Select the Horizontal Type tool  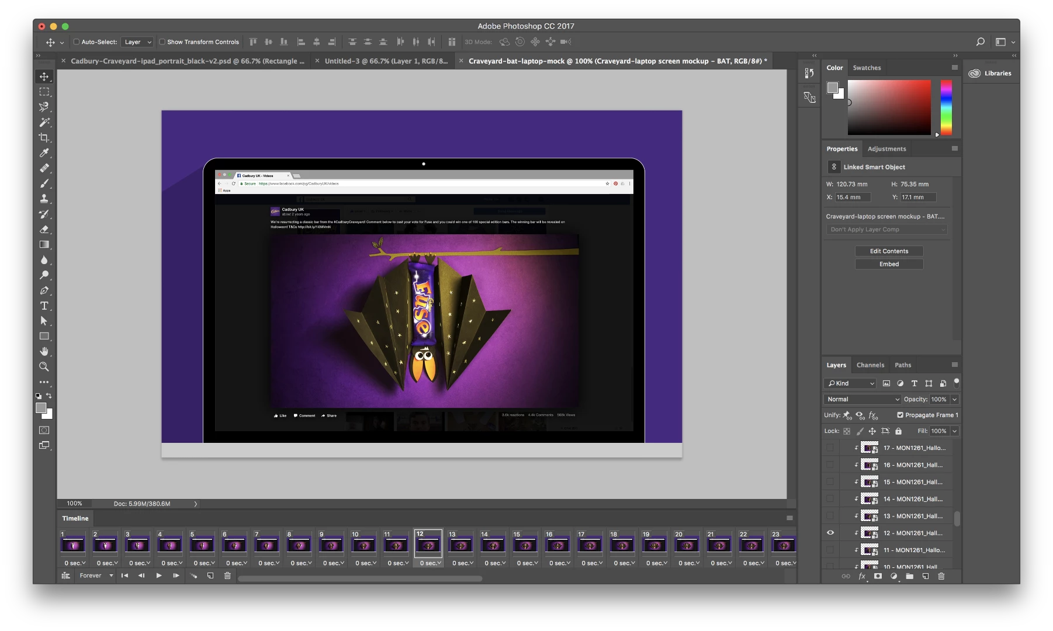pos(44,306)
